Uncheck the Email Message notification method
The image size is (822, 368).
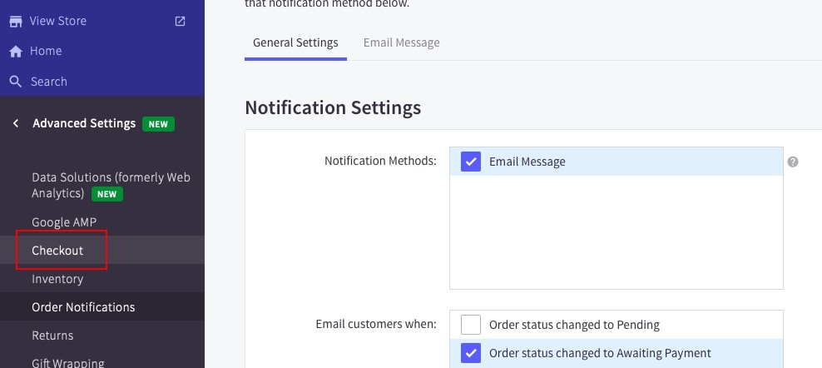coord(471,162)
